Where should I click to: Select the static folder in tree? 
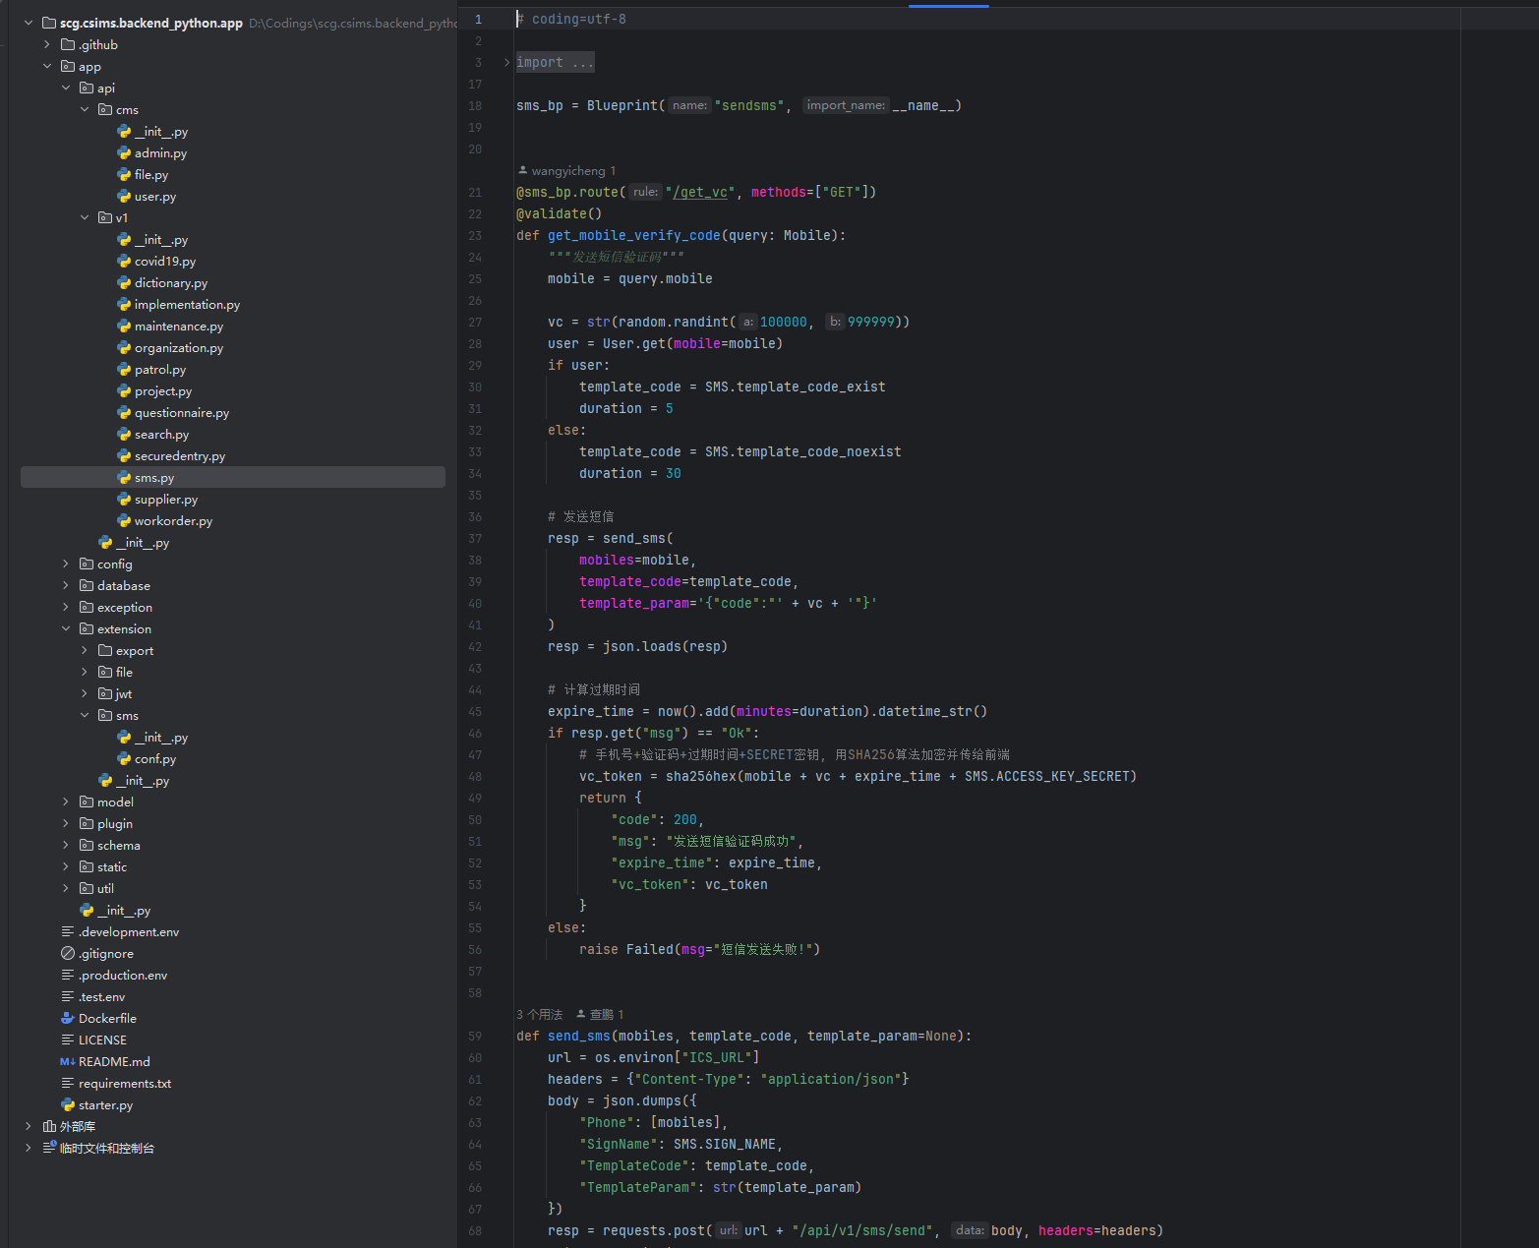point(112,866)
